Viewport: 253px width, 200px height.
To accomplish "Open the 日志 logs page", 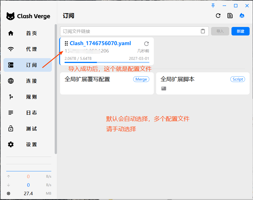I will coord(27,113).
